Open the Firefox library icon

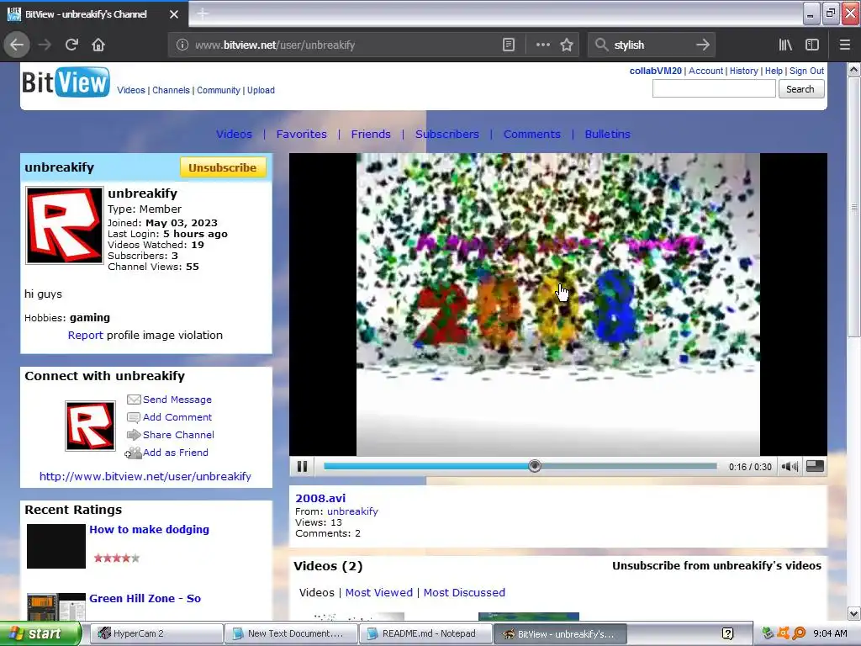[785, 45]
